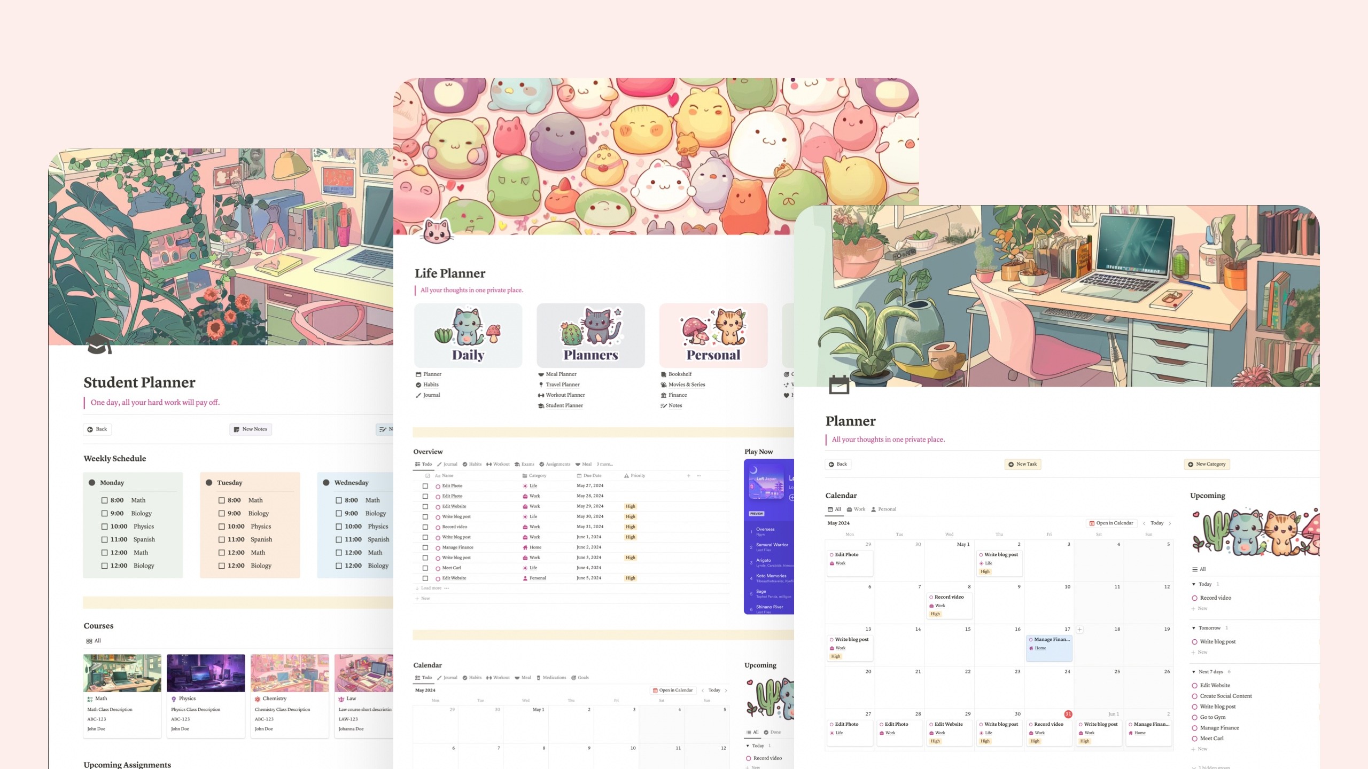The height and width of the screenshot is (769, 1368).
Task: Select the Todo tab in overview
Action: (425, 464)
